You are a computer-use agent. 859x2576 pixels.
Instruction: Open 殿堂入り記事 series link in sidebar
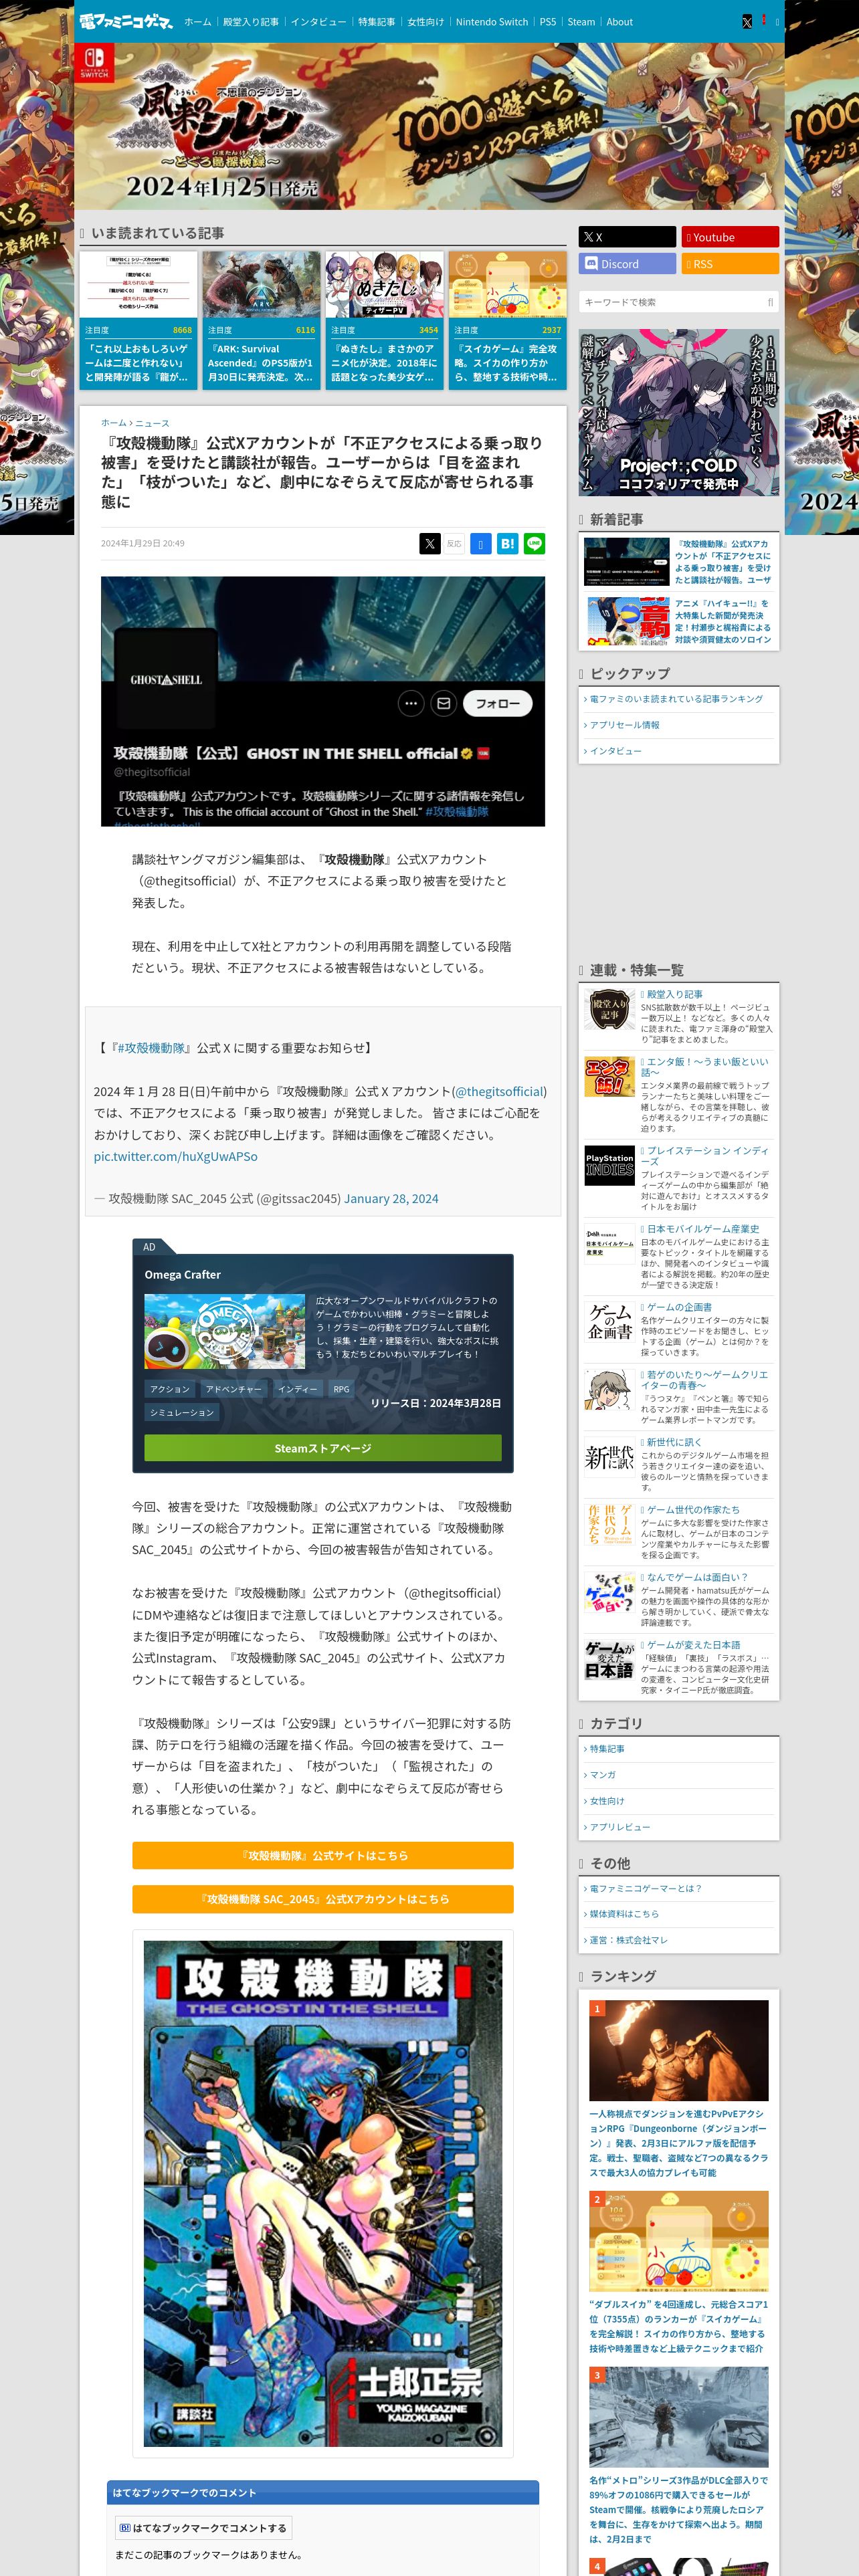tap(674, 994)
